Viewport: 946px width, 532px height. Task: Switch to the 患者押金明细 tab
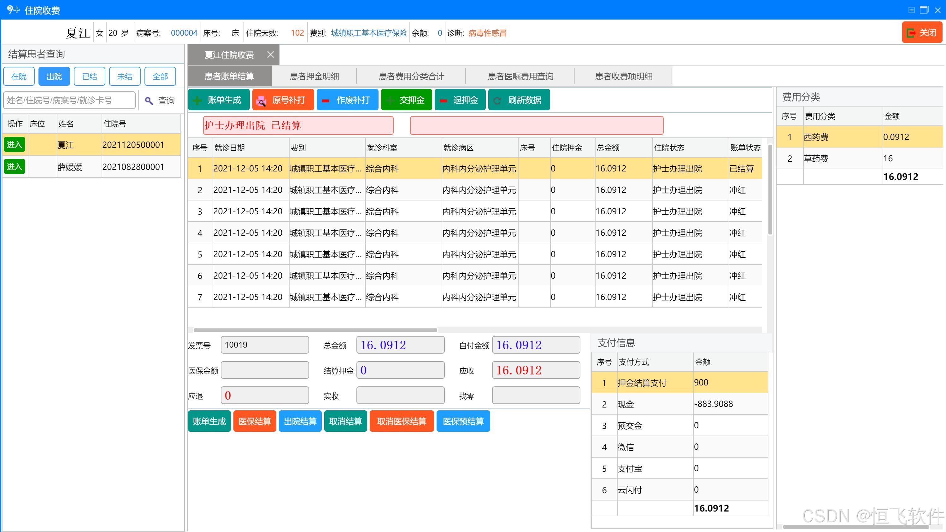314,76
